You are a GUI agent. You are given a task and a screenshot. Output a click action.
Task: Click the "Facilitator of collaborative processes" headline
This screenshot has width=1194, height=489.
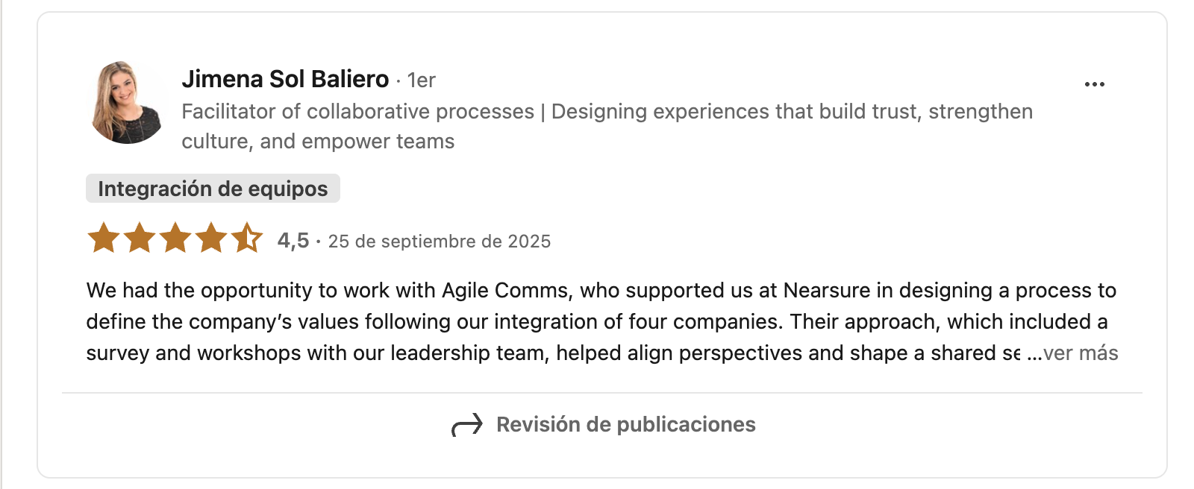(x=357, y=112)
